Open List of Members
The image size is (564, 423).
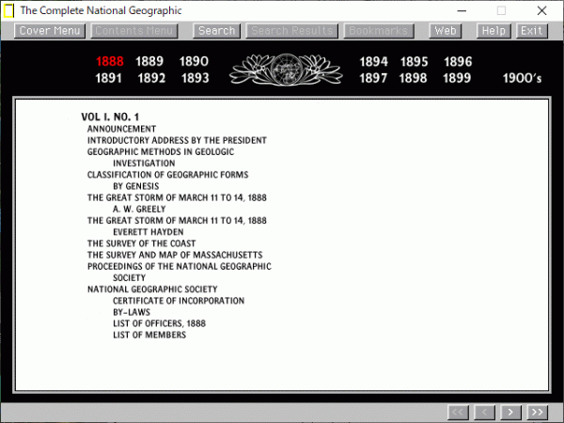tap(149, 336)
